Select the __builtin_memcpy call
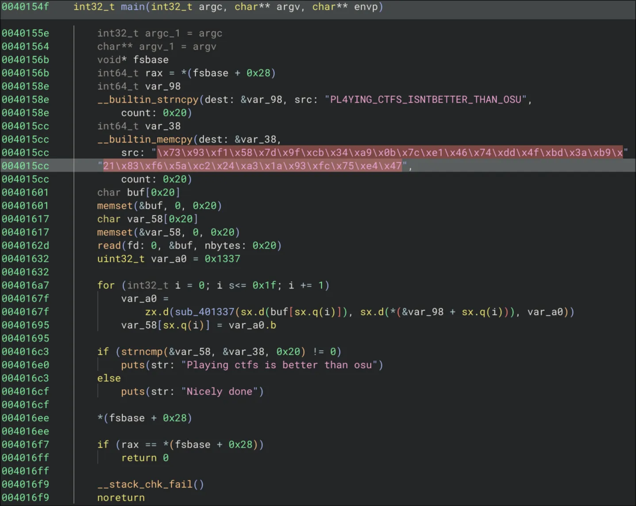This screenshot has height=506, width=636. click(x=145, y=139)
